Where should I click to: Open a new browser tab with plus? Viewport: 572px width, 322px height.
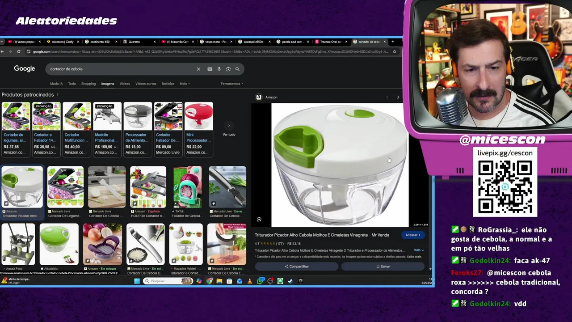(393, 42)
